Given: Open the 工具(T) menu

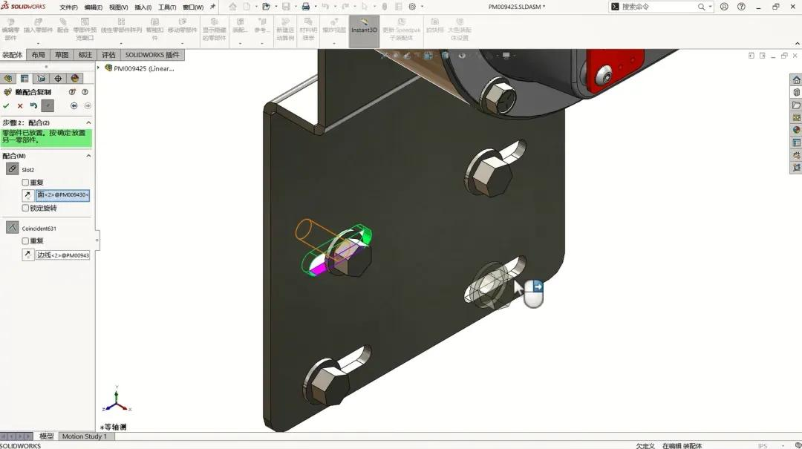Looking at the screenshot, I should (x=166, y=7).
